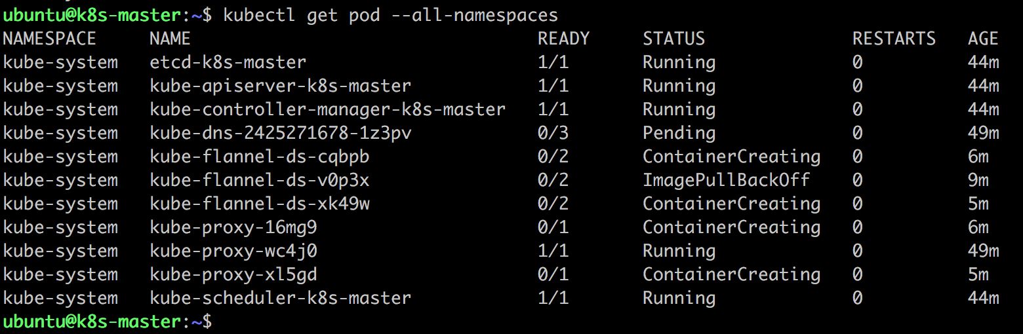This screenshot has height=334, width=1023.
Task: Click the READY column header
Action: (x=564, y=39)
